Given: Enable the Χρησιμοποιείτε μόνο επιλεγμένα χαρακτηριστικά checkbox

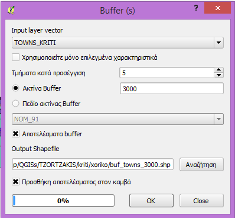Looking at the screenshot, I should coord(15,57).
